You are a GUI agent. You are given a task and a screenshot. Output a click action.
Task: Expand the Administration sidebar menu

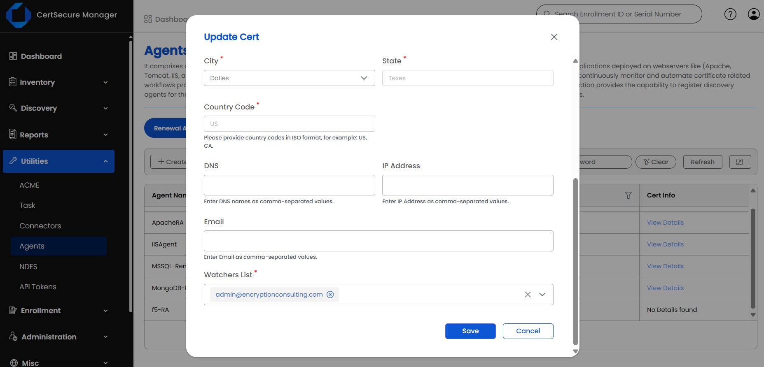[x=58, y=337]
